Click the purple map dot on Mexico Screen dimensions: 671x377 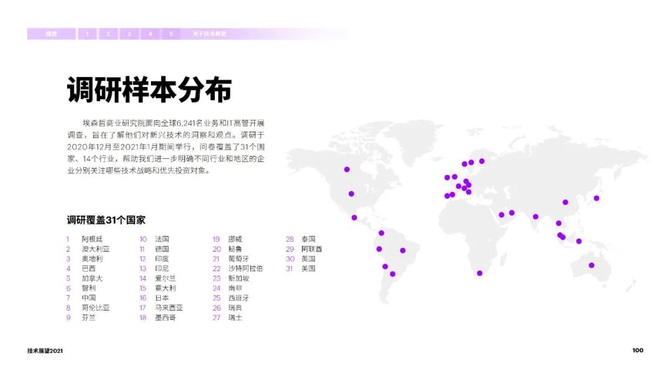(354, 218)
